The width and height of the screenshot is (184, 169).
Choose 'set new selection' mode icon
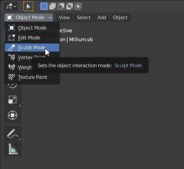(44, 6)
